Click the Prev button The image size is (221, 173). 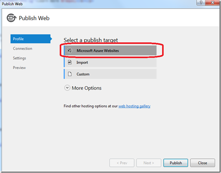122,163
